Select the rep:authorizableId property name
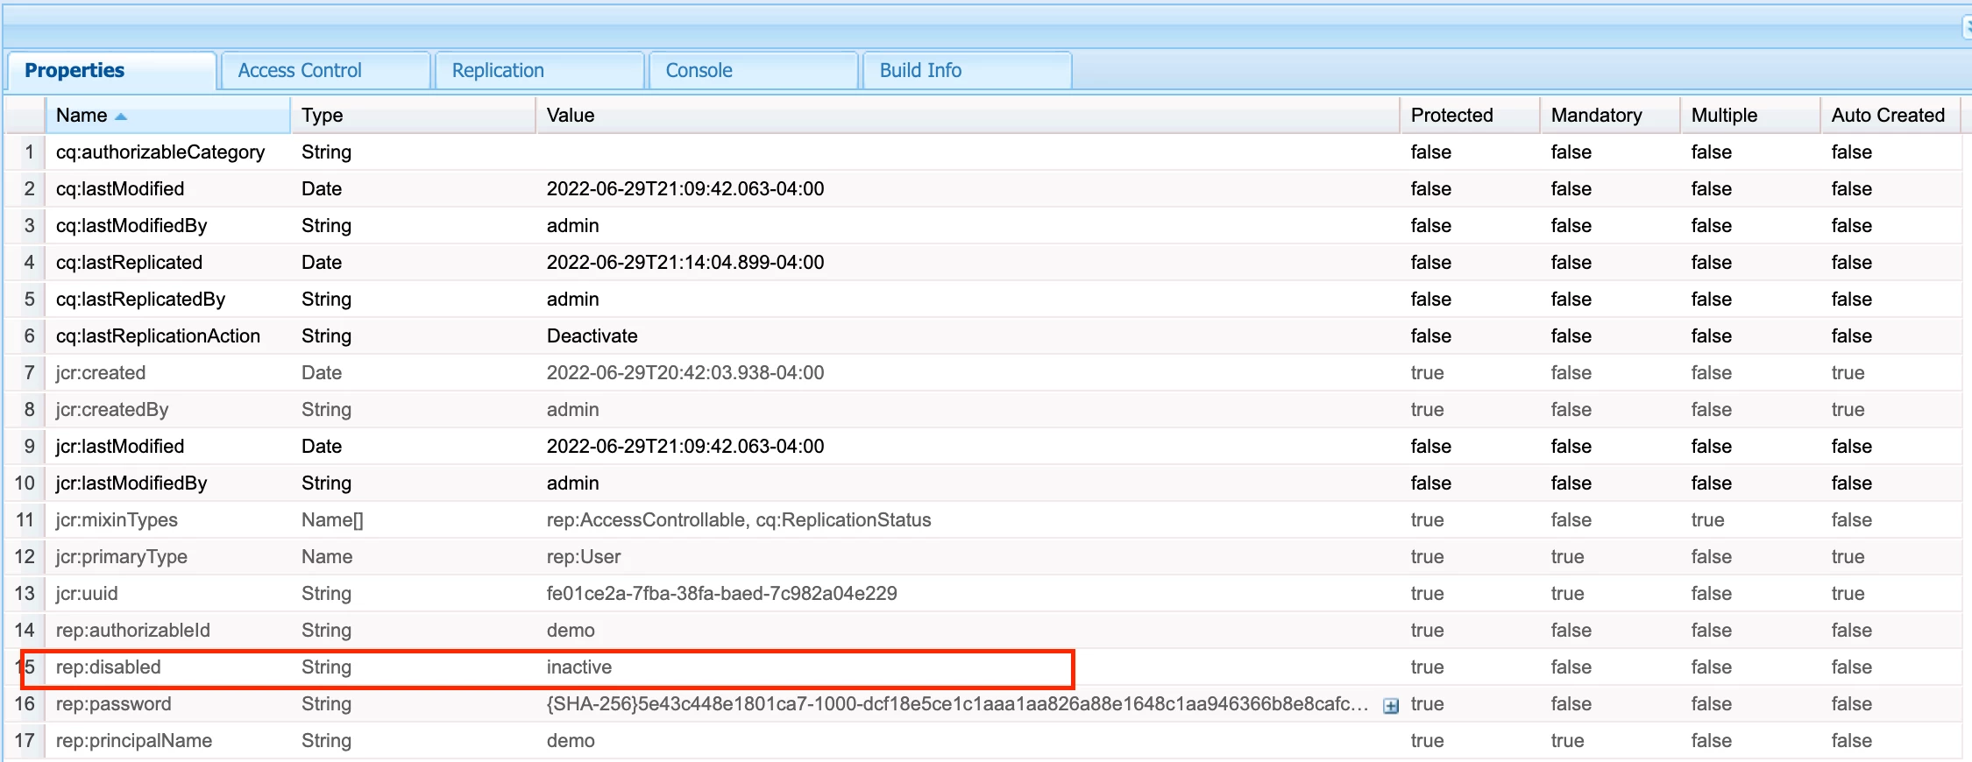This screenshot has height=762, width=1972. 133,630
